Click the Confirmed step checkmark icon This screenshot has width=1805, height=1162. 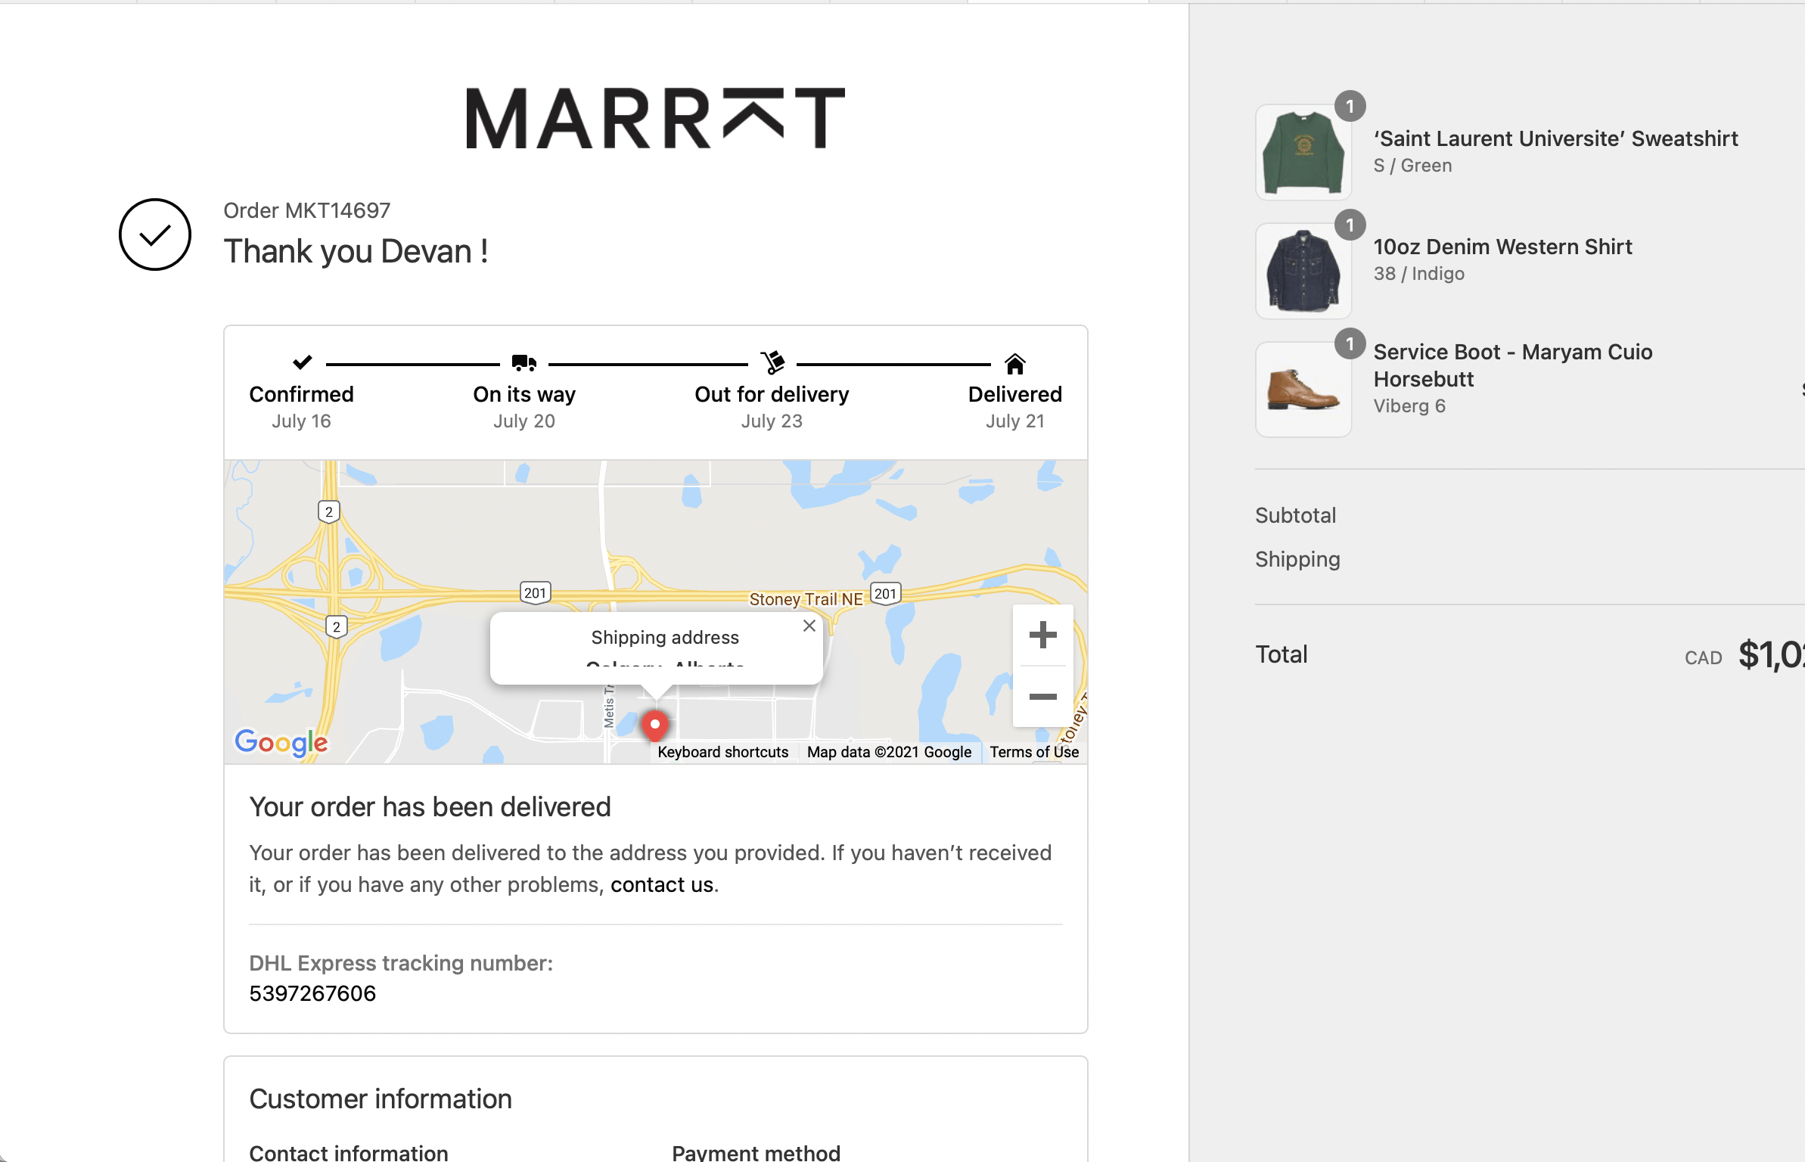pos(302,362)
